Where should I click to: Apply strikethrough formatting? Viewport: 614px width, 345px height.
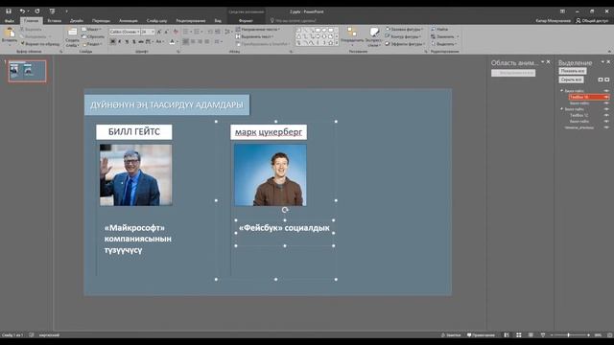tap(141, 41)
